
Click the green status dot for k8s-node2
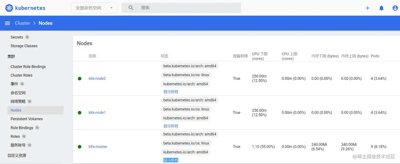pos(79,79)
